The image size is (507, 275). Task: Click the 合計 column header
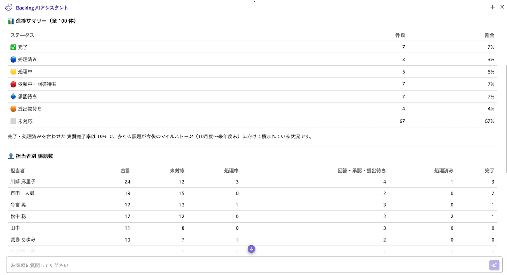[125, 171]
